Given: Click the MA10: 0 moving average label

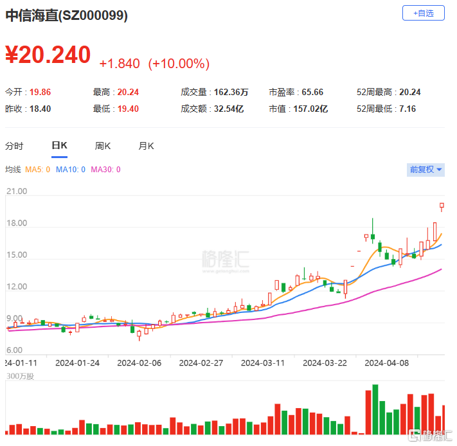Looking at the screenshot, I should pyautogui.click(x=71, y=170).
